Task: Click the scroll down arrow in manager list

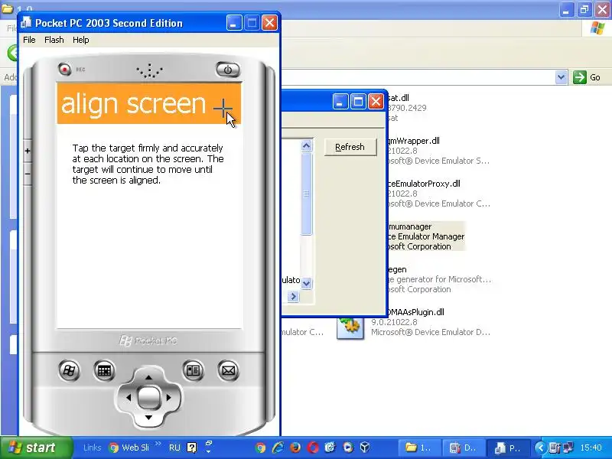Action: (307, 283)
